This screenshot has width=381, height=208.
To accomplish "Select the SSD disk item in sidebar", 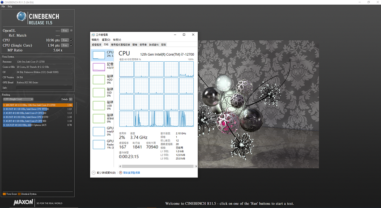I will (x=103, y=92).
